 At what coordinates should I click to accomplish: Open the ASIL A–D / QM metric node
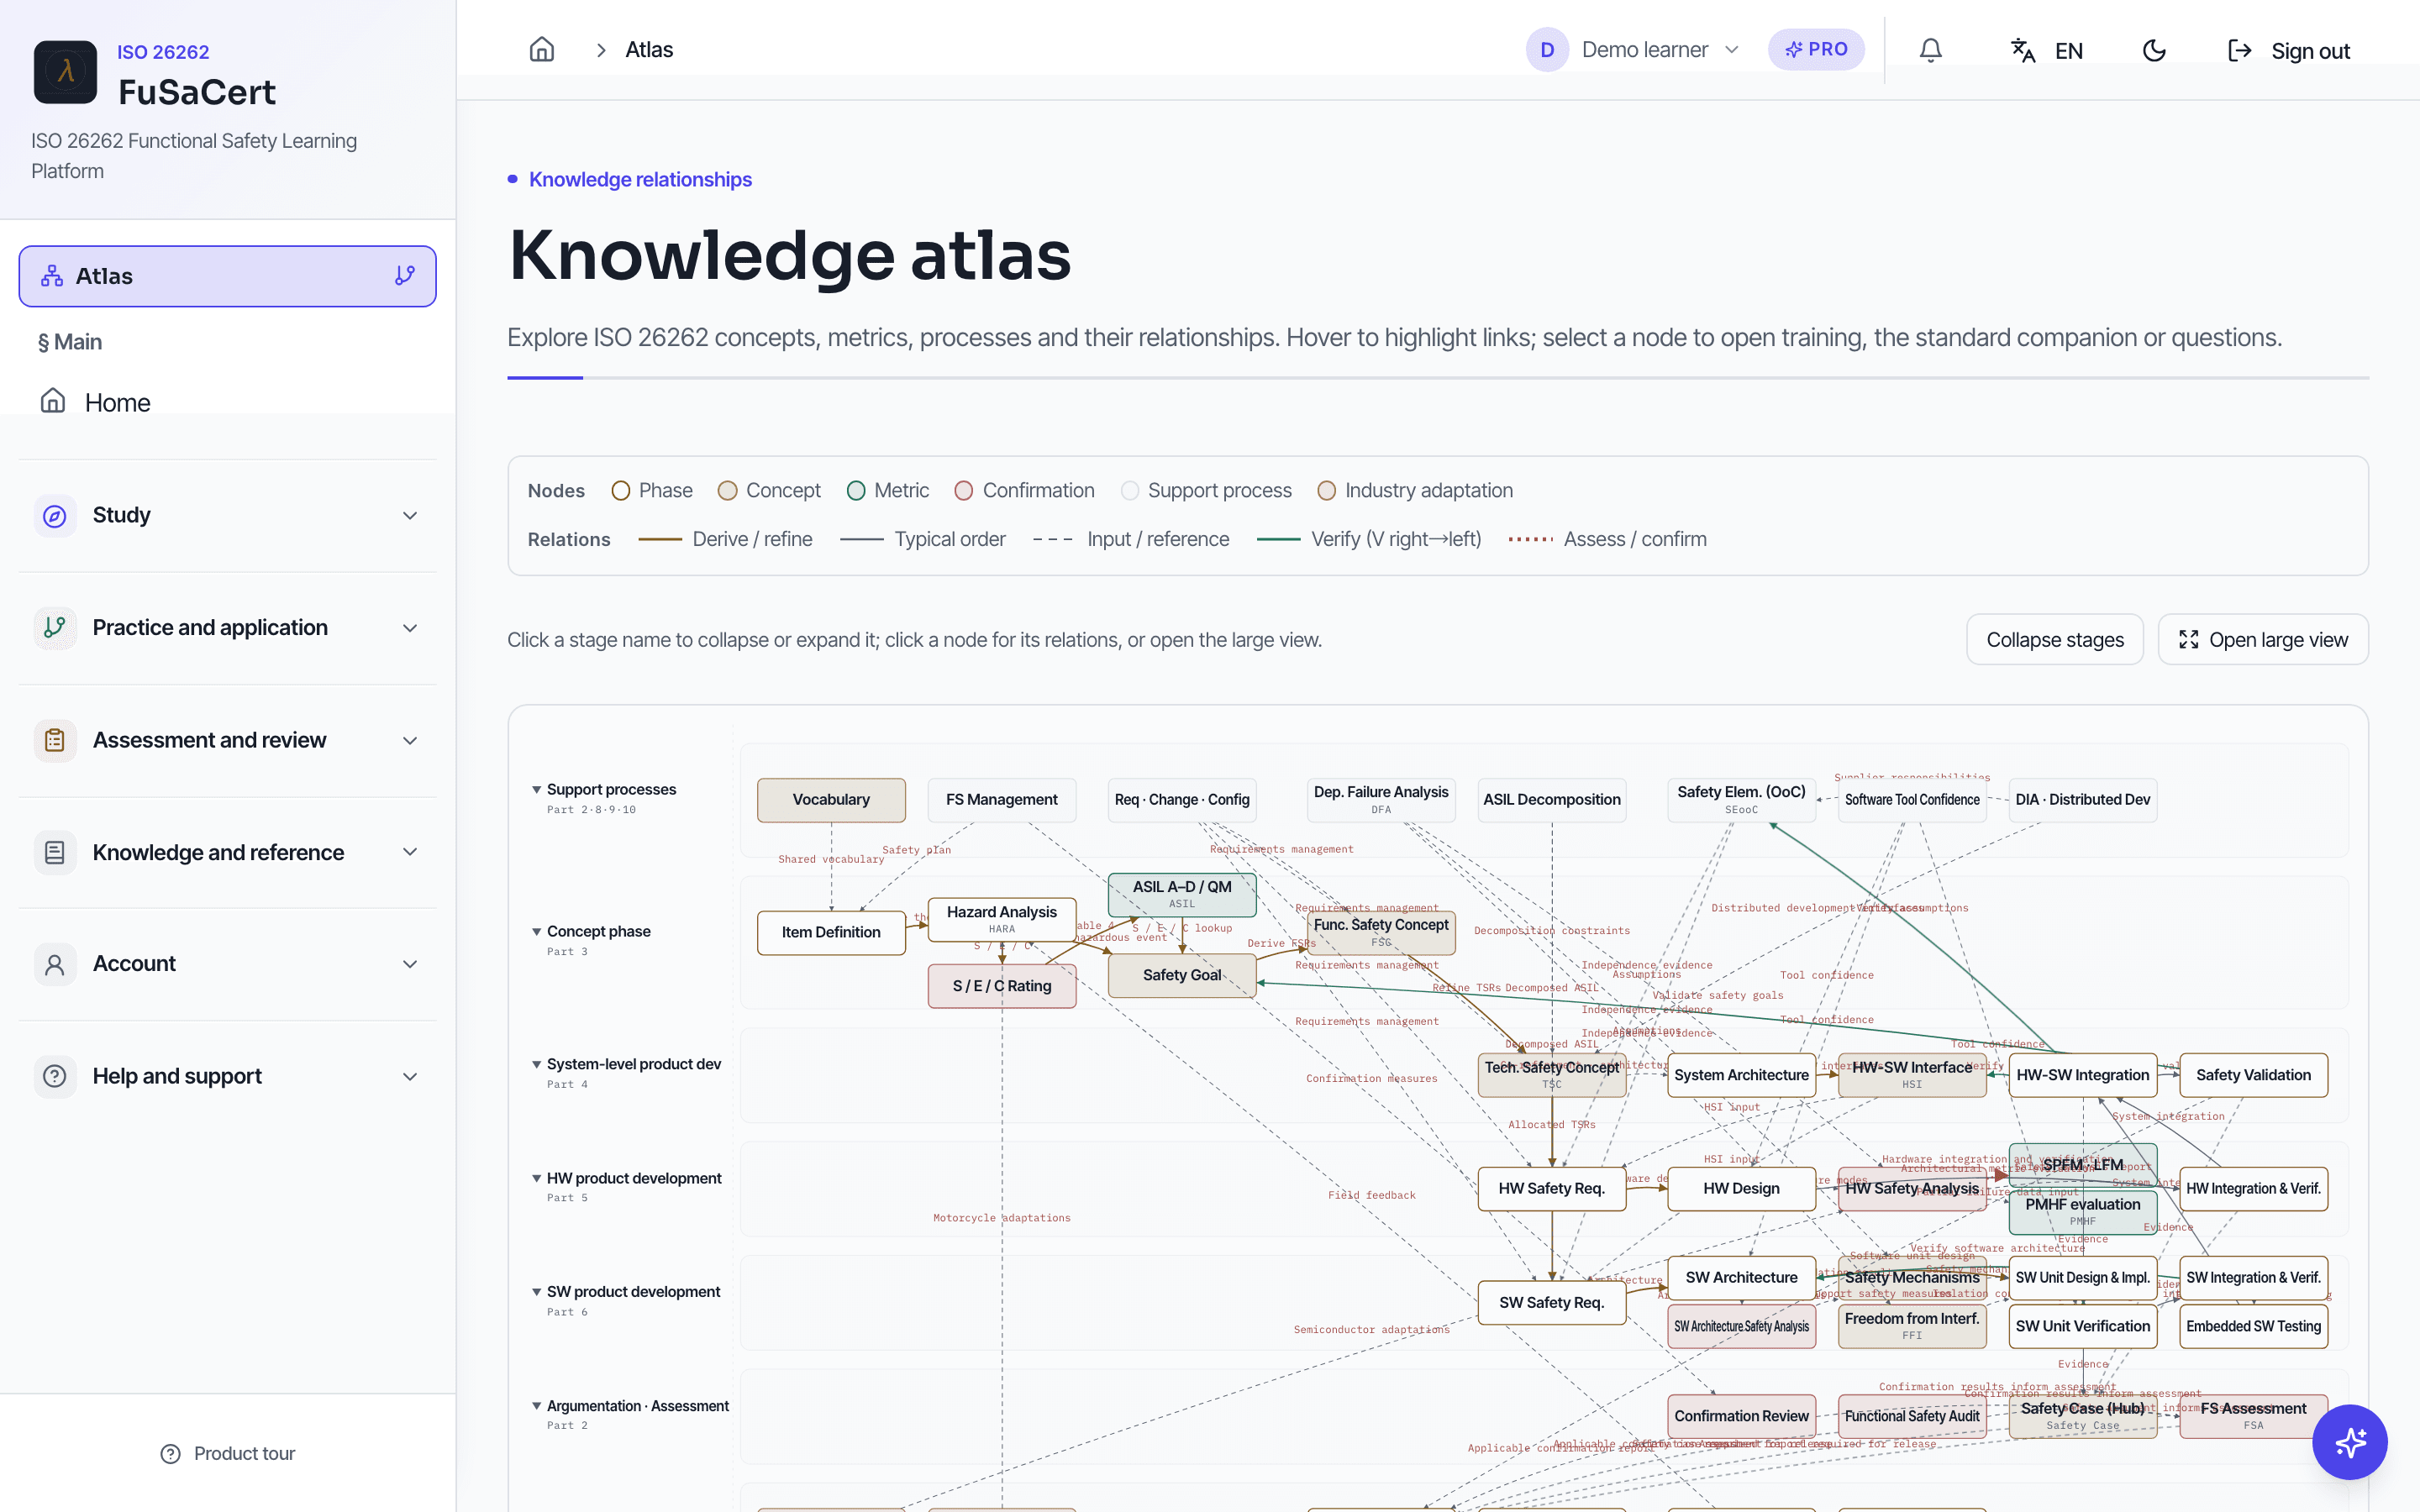coord(1181,894)
